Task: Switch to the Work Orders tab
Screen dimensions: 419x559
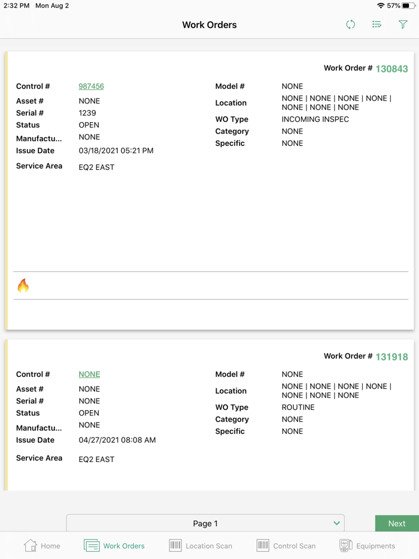Action: pos(114,545)
